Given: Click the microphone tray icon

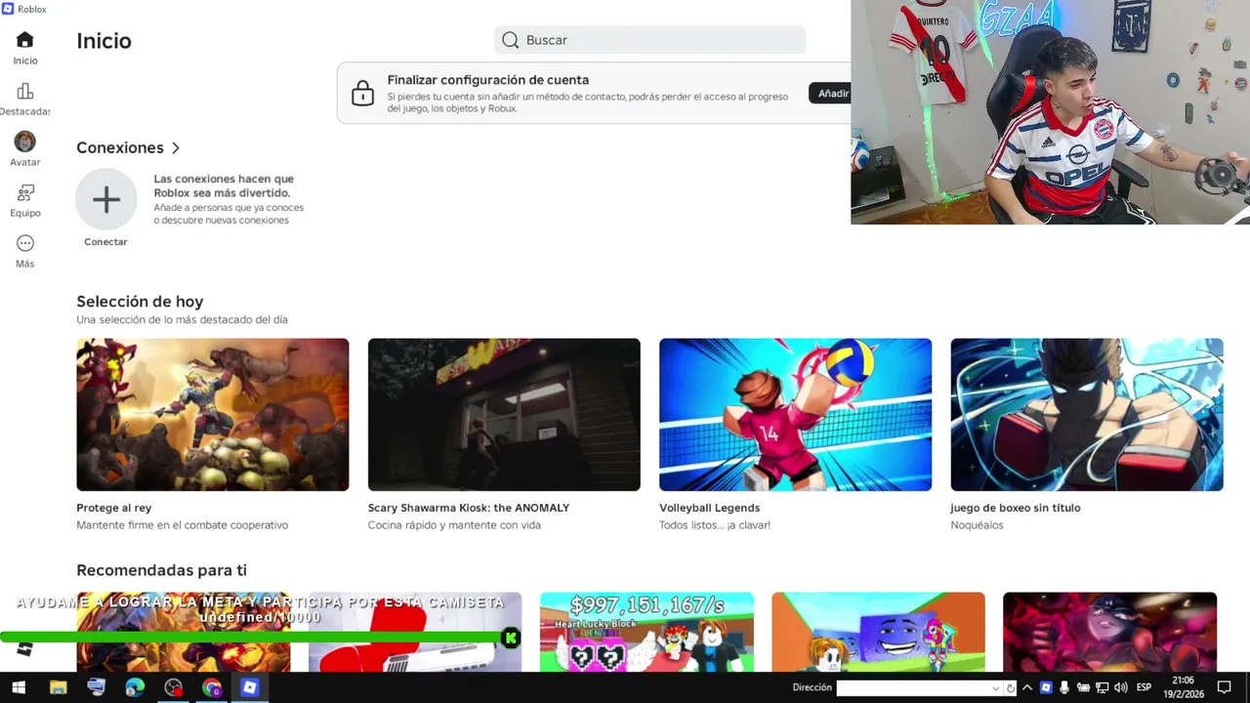Looking at the screenshot, I should 1064,687.
